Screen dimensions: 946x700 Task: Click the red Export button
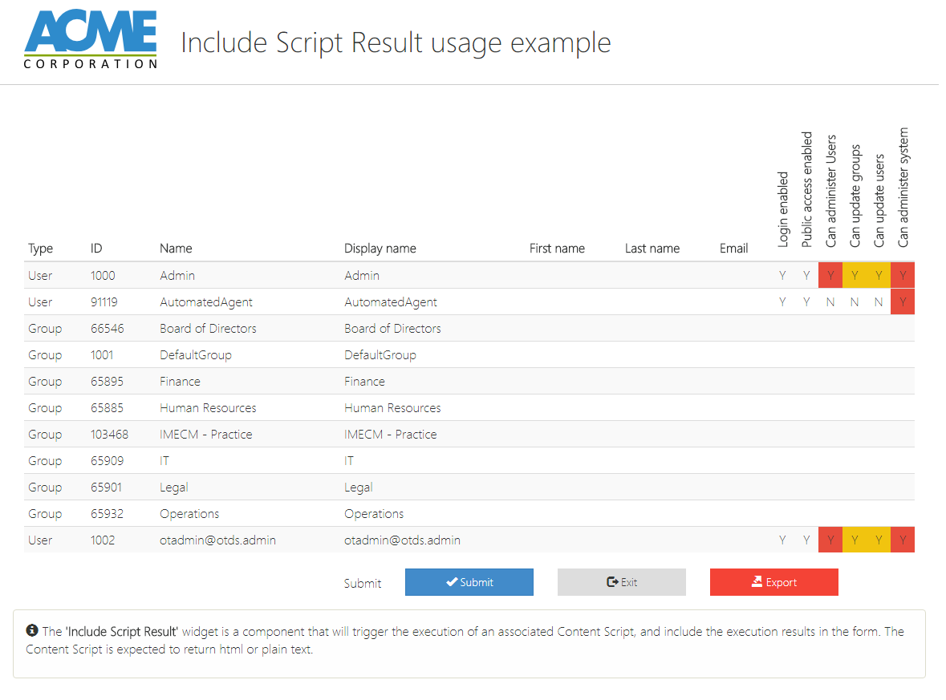[773, 582]
